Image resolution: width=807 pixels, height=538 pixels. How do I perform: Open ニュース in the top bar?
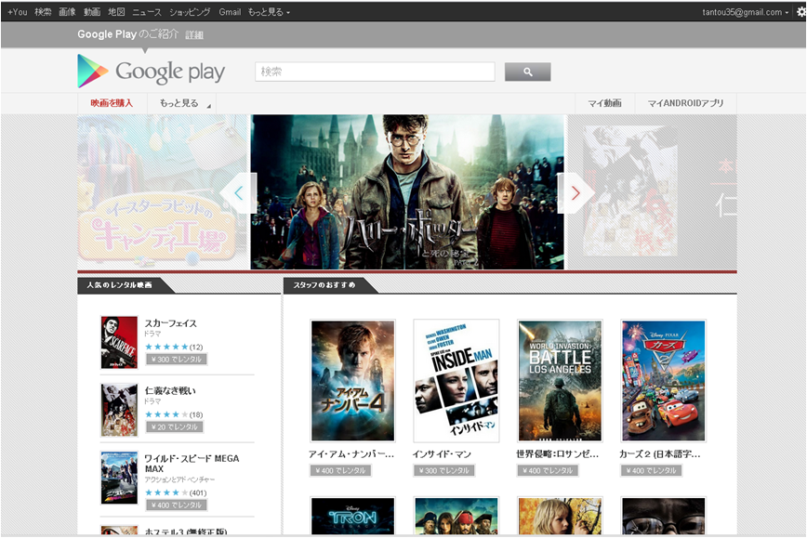point(147,12)
